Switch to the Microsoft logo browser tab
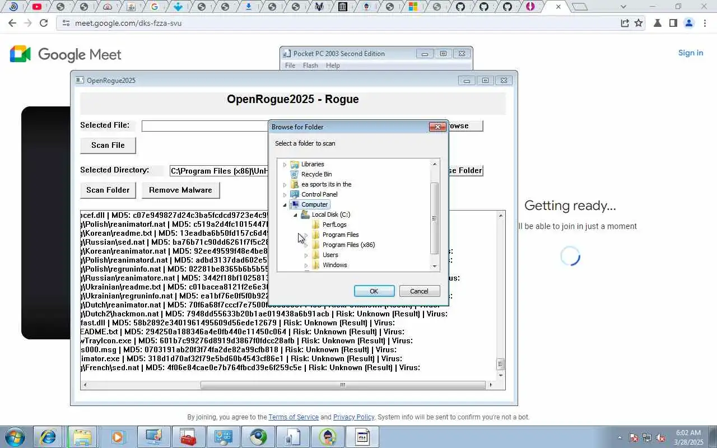The height and width of the screenshot is (448, 717). (x=413, y=7)
